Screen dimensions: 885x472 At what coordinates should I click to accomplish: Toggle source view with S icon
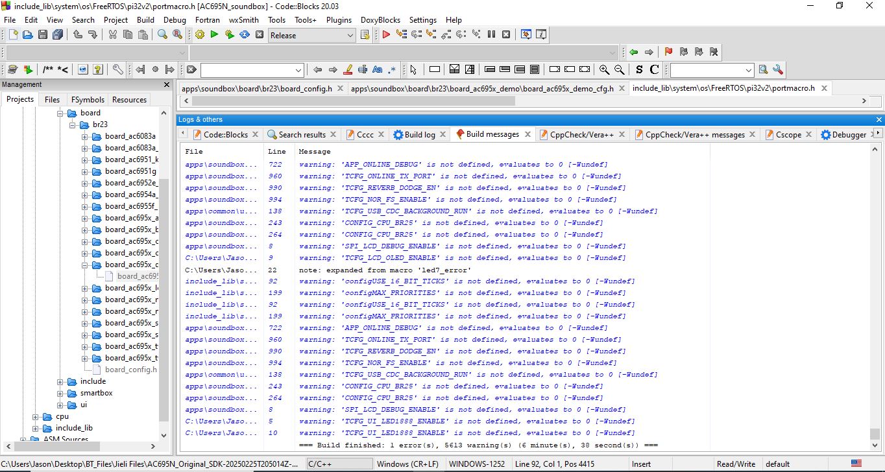point(639,70)
